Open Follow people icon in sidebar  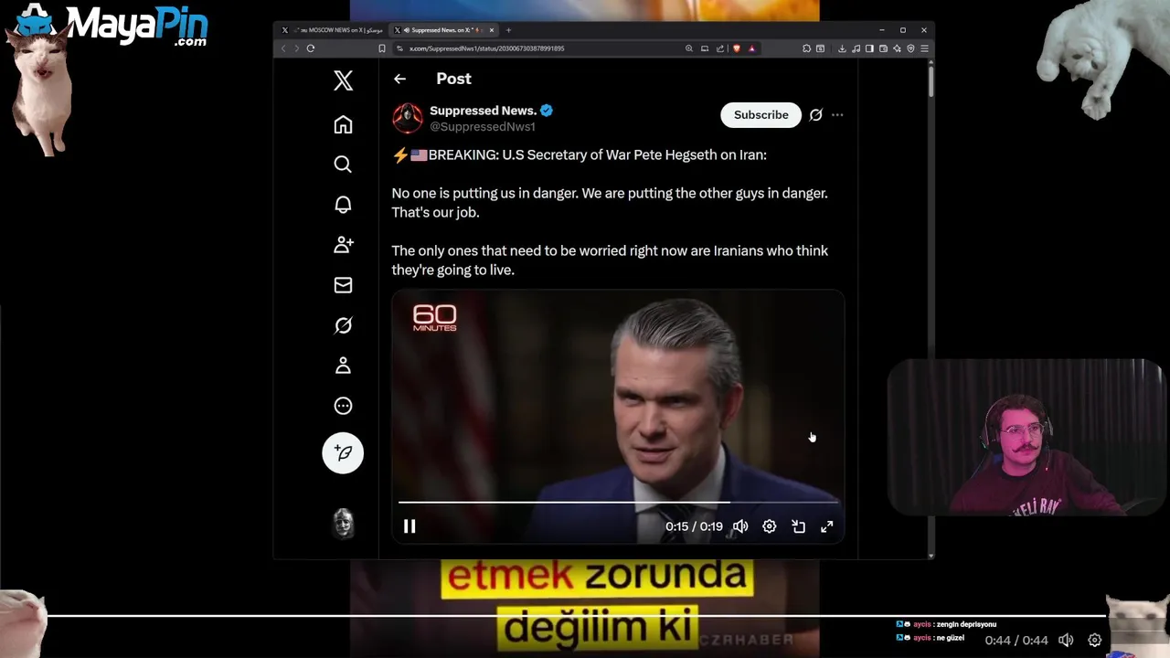[343, 245]
